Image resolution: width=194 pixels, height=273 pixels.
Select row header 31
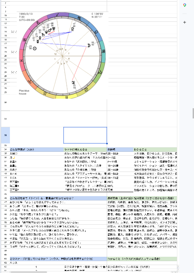(6, 119)
